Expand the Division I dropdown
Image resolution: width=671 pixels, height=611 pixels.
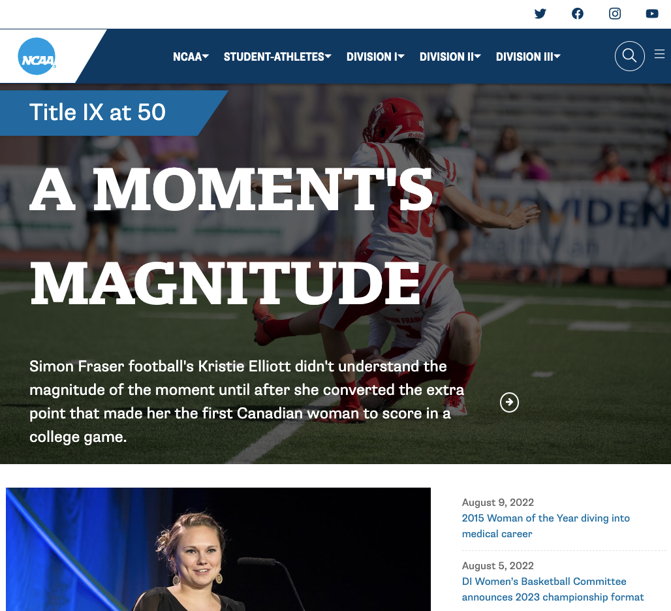tap(375, 57)
